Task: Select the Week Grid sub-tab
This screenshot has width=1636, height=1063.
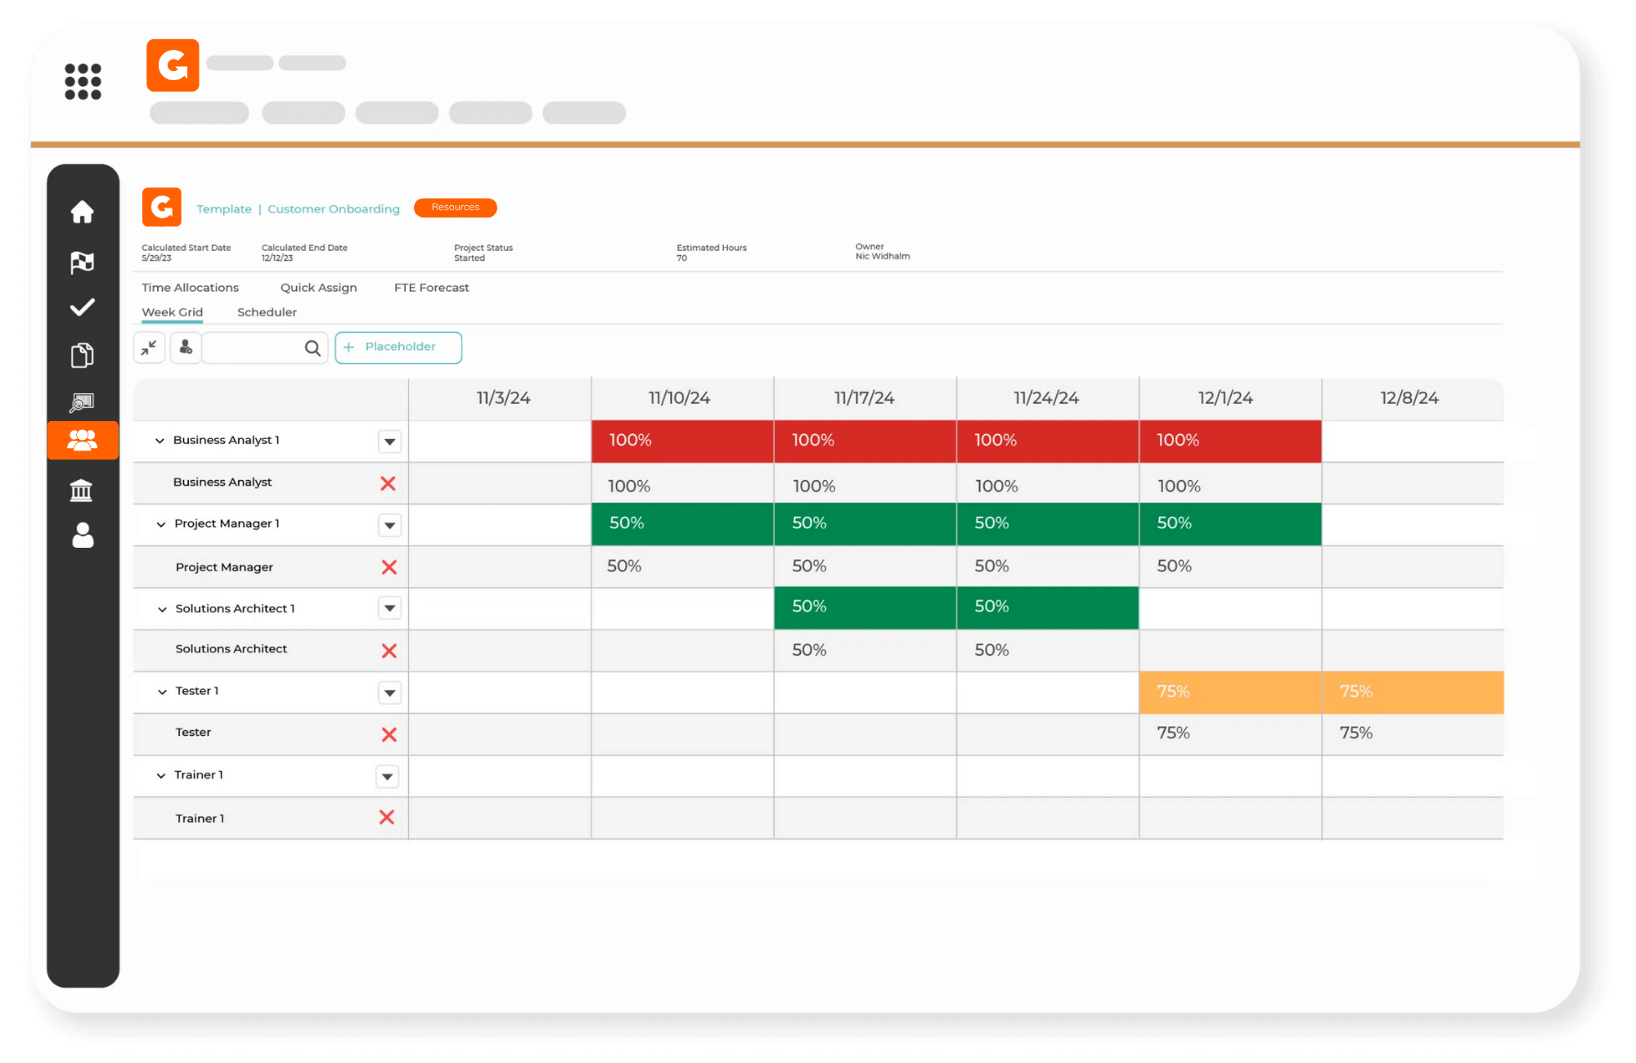Action: tap(172, 312)
